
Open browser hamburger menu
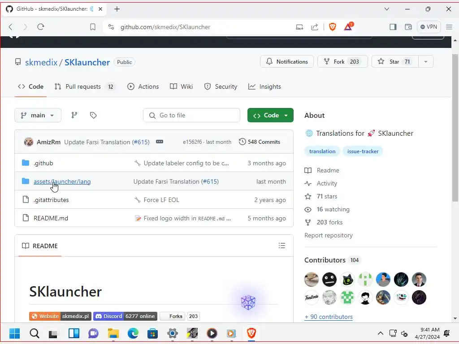(449, 27)
